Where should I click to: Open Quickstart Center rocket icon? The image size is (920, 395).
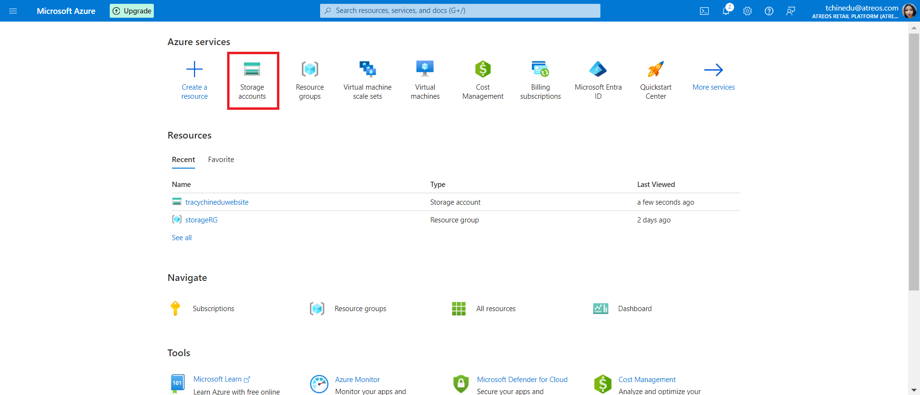tap(656, 70)
